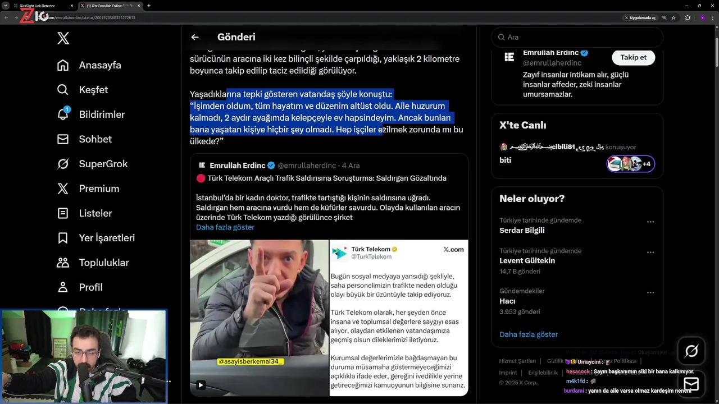The width and height of the screenshot is (719, 404).
Task: Open the browser extensions puzzle icon
Action: coord(688,17)
